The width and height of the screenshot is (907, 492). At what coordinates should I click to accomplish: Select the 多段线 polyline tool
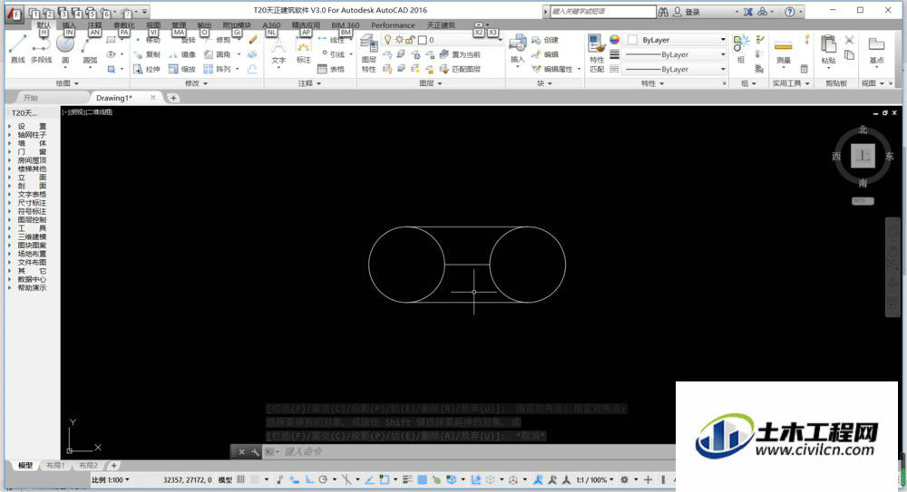click(41, 48)
